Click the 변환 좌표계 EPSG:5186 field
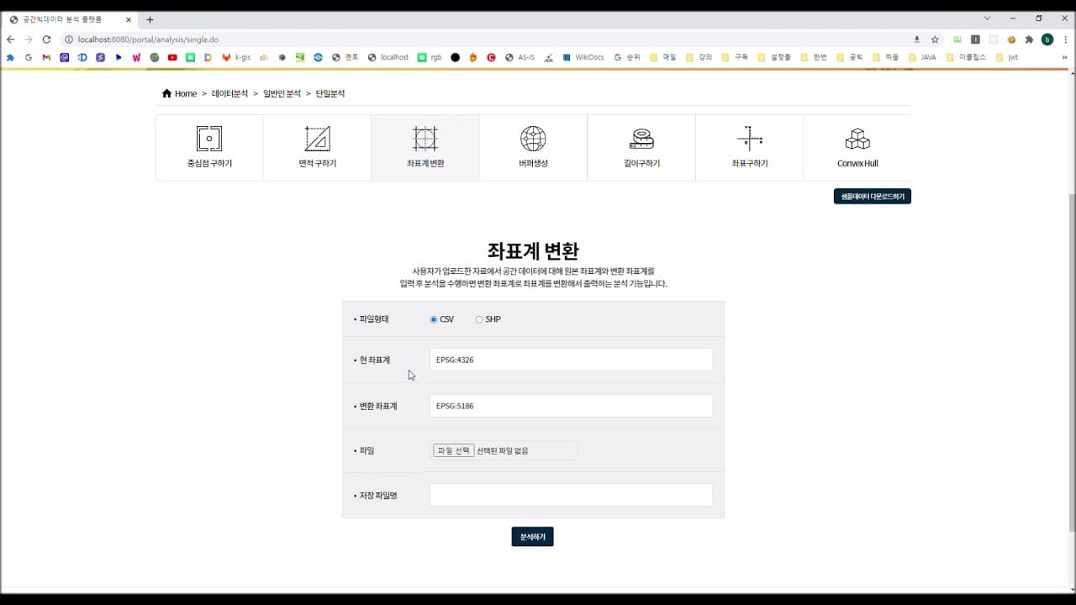 point(571,406)
